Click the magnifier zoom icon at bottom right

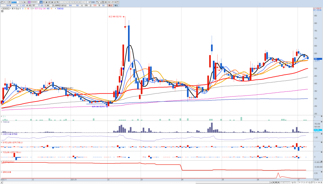click(314, 182)
